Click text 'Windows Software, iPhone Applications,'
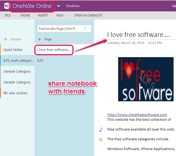Viewport: 176px width, 156px height. point(141,149)
